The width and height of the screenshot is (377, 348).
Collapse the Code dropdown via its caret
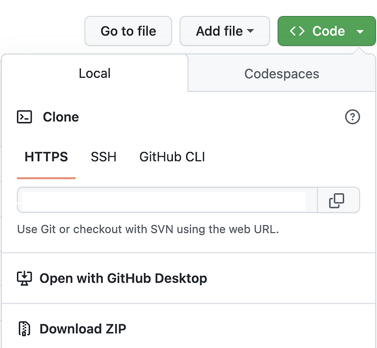361,31
